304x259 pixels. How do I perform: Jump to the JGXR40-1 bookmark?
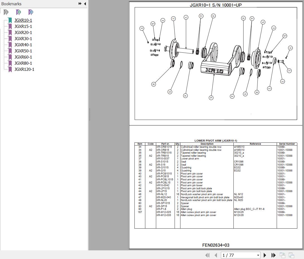pyautogui.click(x=23, y=45)
